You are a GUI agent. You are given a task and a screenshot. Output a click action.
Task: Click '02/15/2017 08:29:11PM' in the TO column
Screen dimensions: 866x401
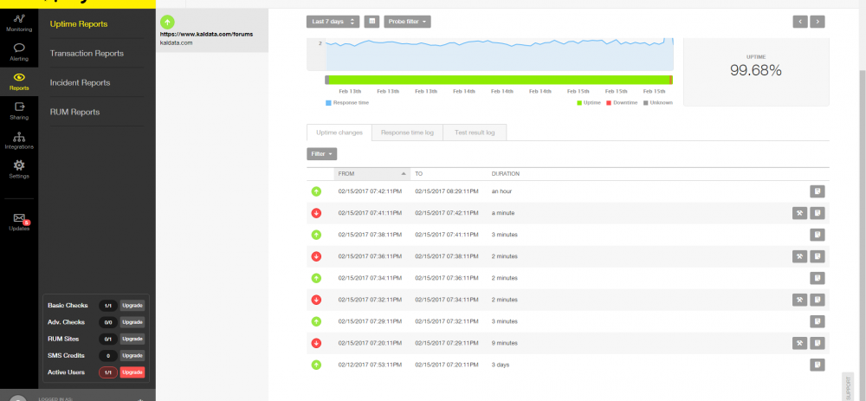(447, 191)
